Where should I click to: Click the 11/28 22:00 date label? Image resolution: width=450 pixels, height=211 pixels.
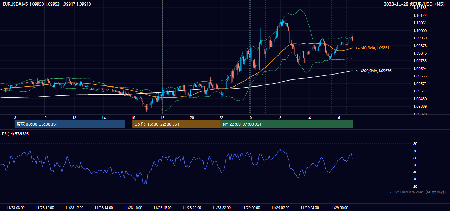221,207
